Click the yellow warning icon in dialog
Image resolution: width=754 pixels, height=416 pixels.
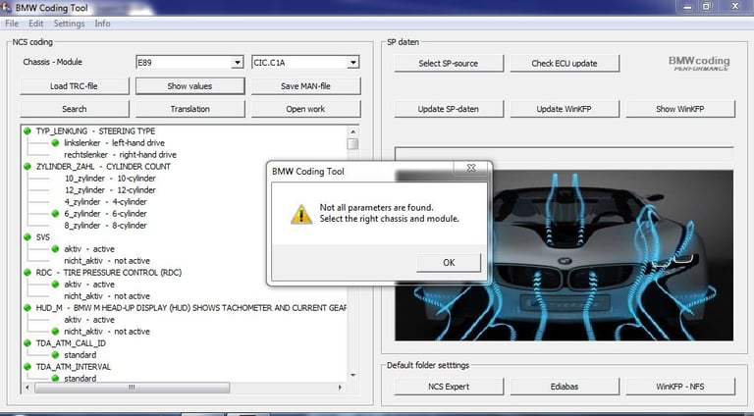tap(301, 214)
